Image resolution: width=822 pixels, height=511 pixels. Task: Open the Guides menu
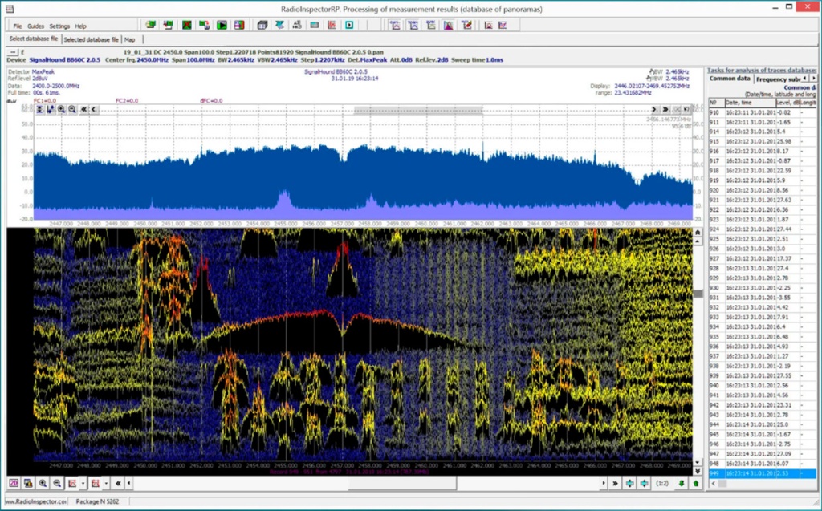click(x=35, y=26)
